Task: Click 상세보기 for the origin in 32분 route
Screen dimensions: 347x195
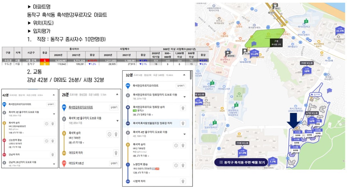Action: 180,86
